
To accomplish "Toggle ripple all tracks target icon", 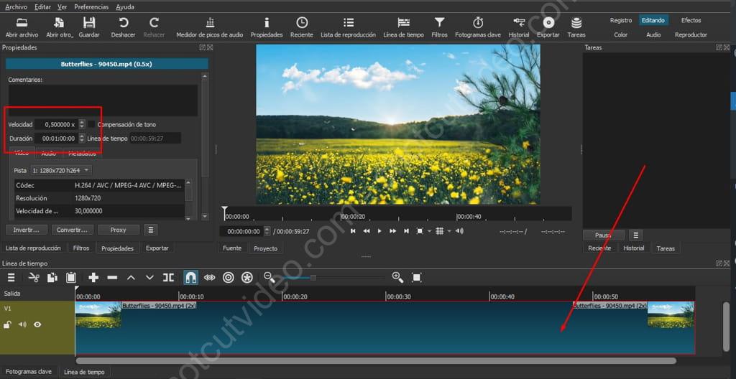I will tap(228, 278).
